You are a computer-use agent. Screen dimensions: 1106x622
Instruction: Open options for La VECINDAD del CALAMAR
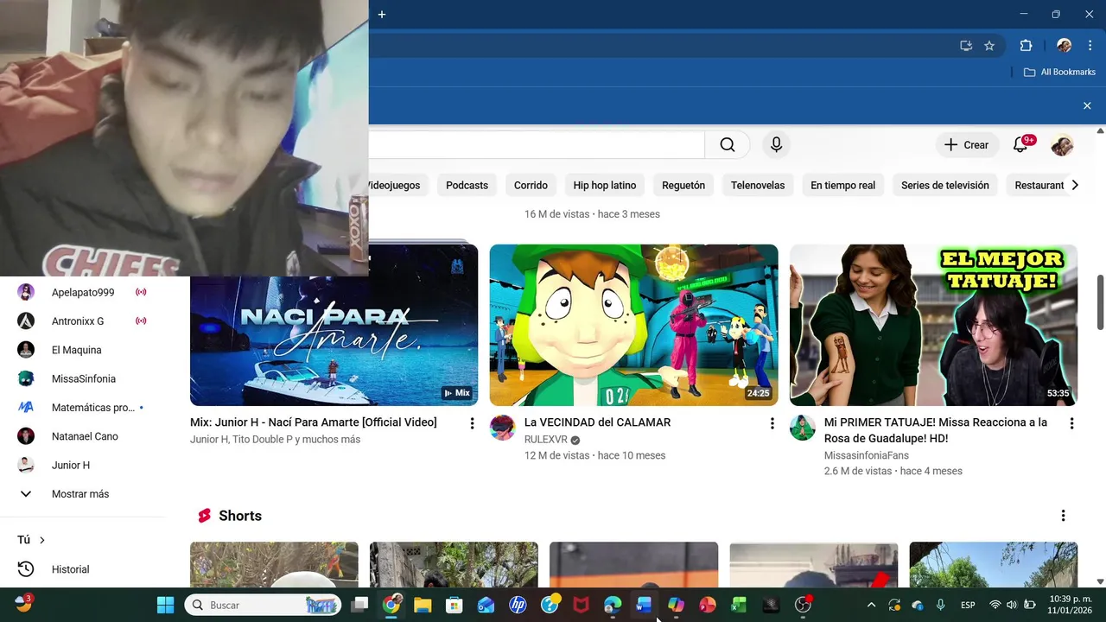[772, 423]
